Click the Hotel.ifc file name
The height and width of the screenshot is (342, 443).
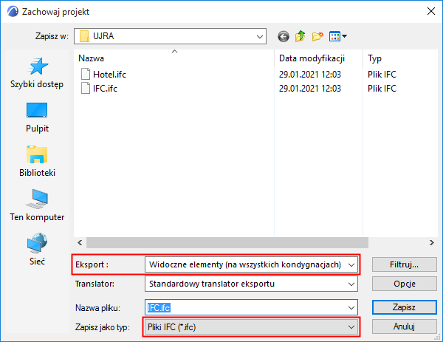[x=109, y=75]
